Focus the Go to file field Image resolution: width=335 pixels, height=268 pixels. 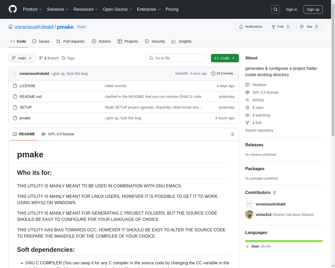(x=176, y=58)
